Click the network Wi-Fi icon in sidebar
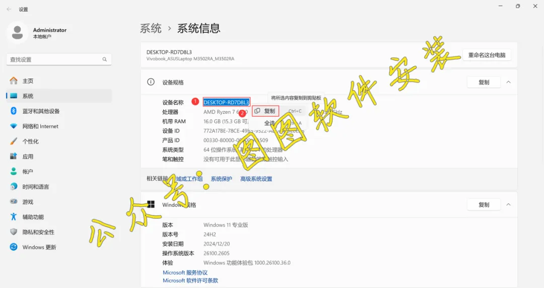This screenshot has height=288, width=544. point(14,126)
